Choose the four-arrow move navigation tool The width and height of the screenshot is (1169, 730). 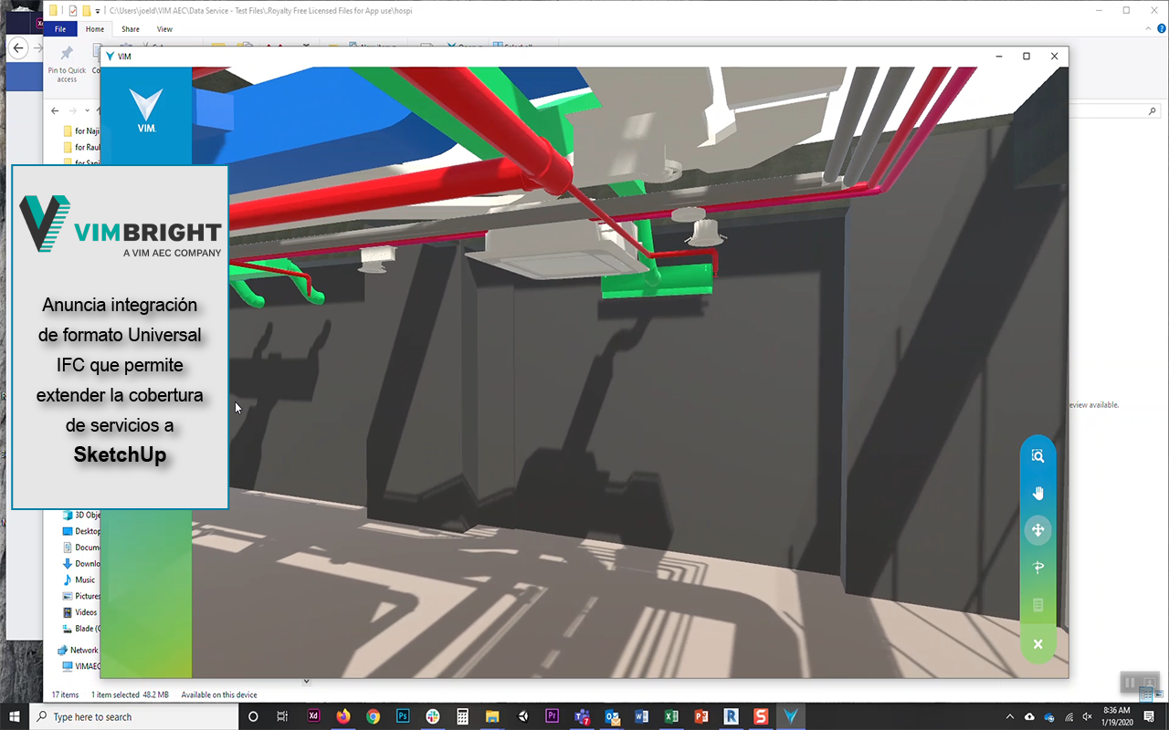1037,530
